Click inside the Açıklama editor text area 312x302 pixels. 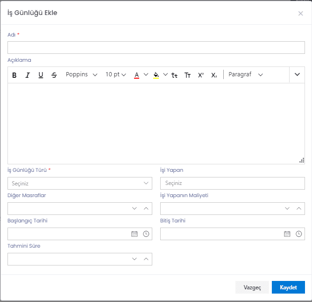156,124
